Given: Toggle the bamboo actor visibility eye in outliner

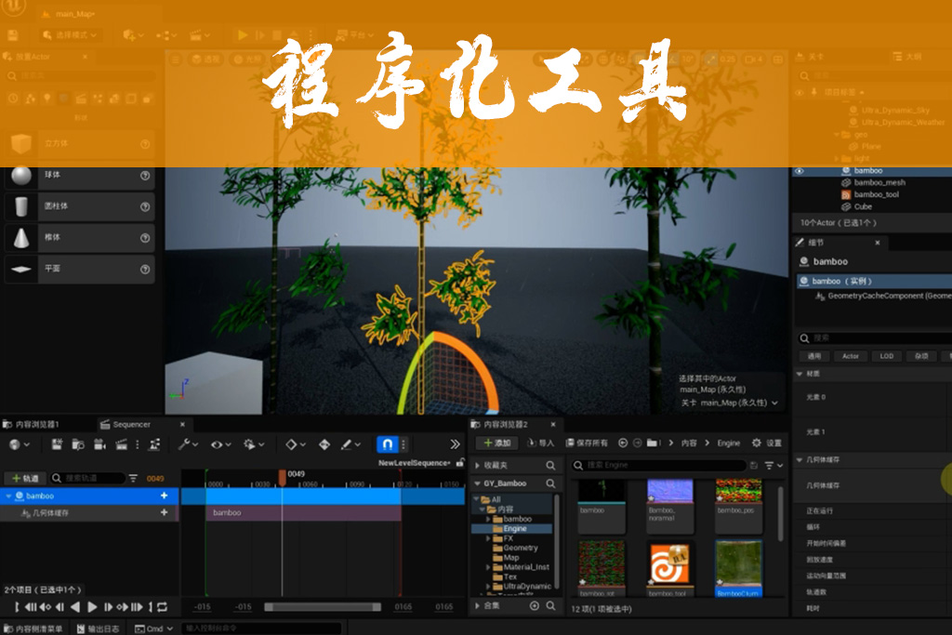Looking at the screenshot, I should click(x=798, y=171).
